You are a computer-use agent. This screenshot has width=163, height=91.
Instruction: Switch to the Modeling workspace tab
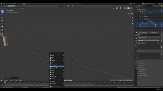[x=29, y=4]
